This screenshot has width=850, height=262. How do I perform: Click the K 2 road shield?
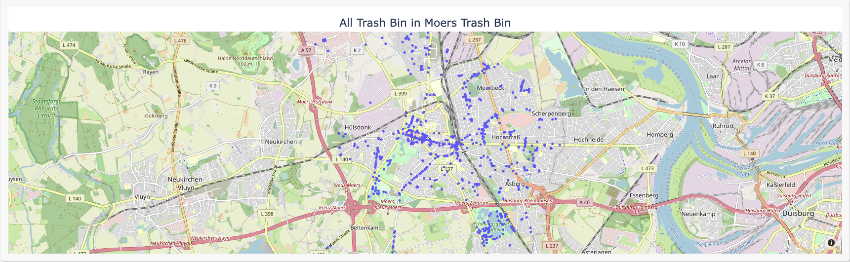tap(357, 50)
